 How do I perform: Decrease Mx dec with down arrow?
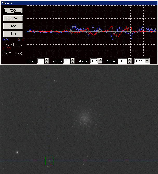129,62
